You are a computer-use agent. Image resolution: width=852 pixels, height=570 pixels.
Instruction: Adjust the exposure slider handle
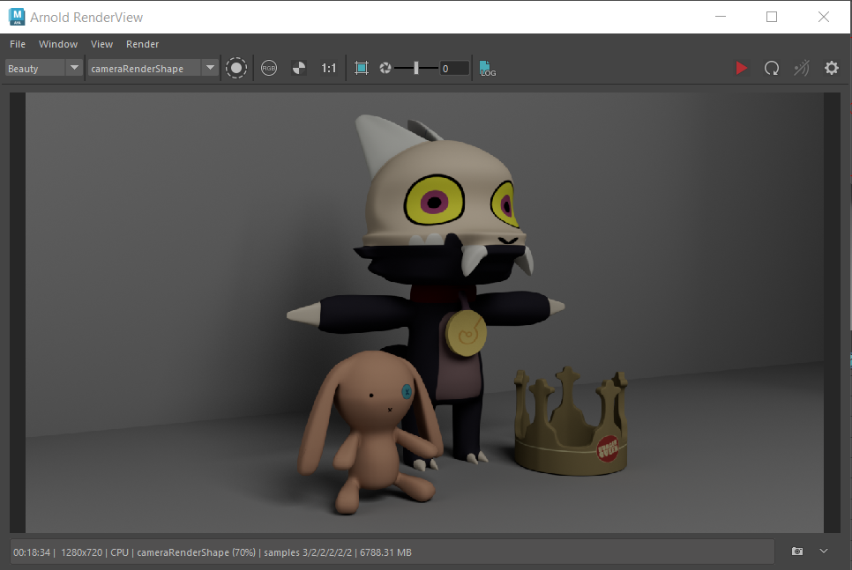pos(415,68)
